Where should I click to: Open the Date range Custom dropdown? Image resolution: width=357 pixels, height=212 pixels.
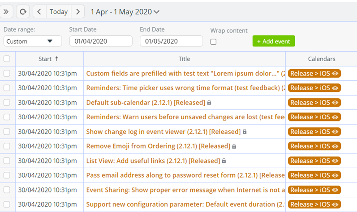(33, 41)
